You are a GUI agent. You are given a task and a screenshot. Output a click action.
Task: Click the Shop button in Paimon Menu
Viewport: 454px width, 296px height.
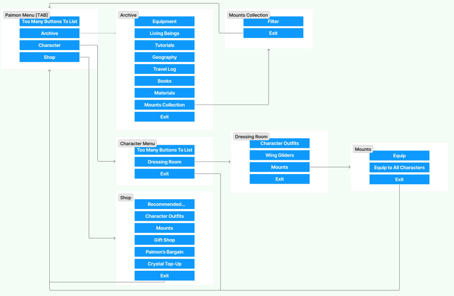click(x=49, y=57)
